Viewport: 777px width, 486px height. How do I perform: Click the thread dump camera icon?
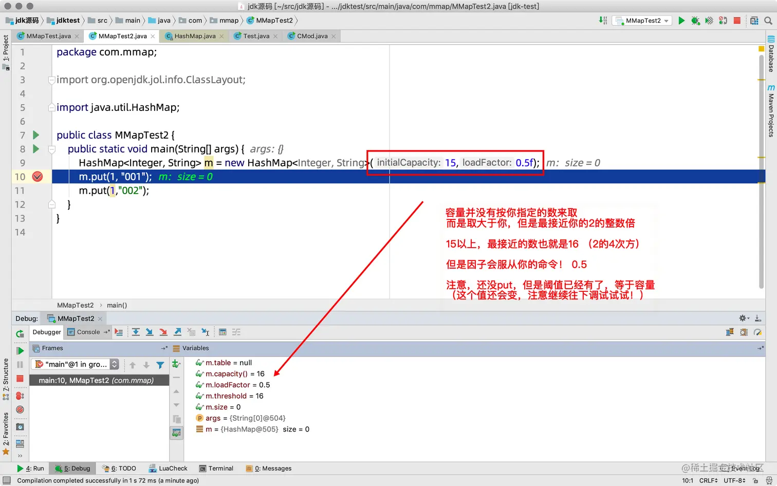[20, 426]
